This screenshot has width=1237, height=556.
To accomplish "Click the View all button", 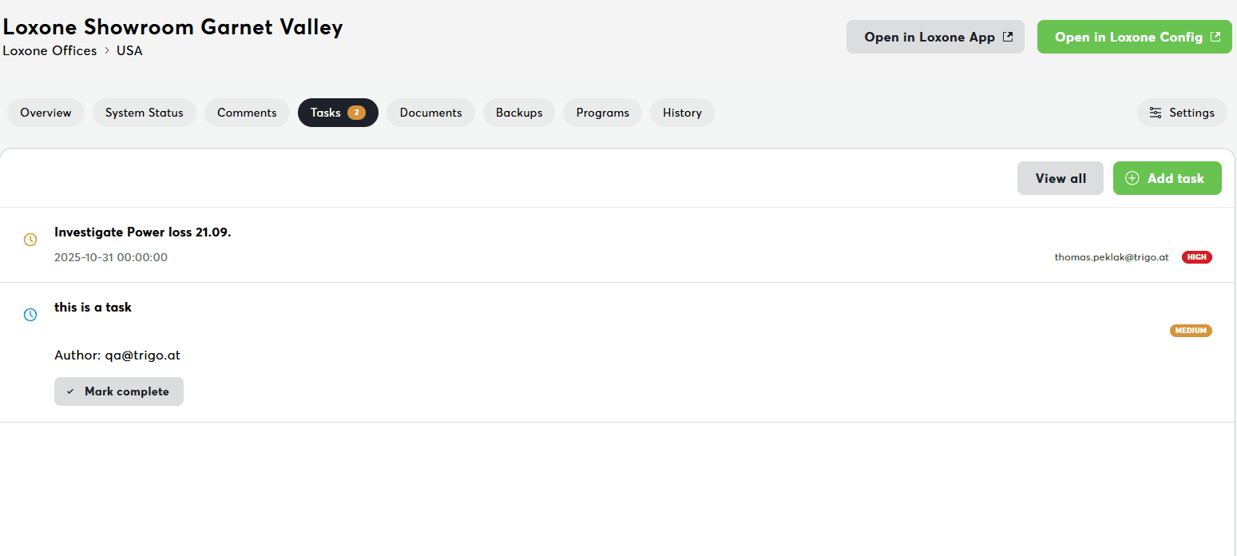I will (1061, 178).
